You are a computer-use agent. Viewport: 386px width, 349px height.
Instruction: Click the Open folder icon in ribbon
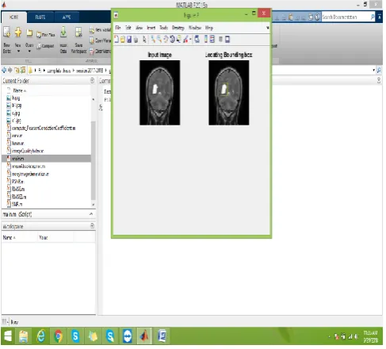pyautogui.click(x=29, y=33)
